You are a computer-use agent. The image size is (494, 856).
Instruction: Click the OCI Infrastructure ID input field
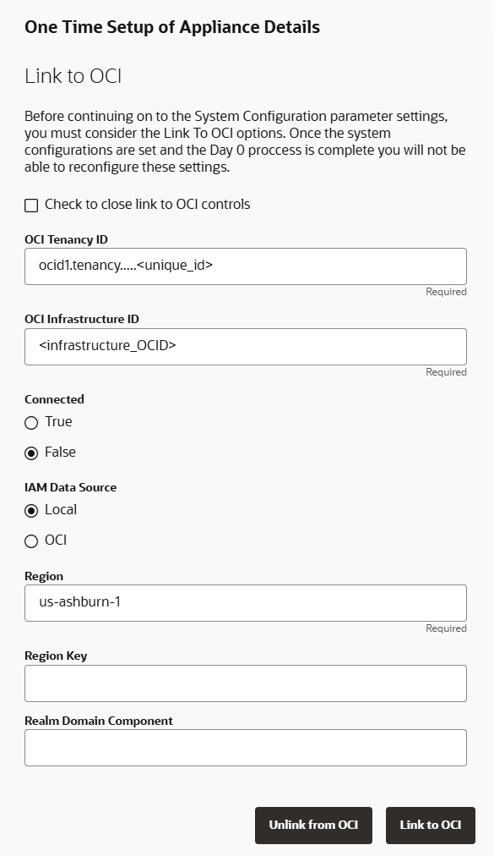(x=245, y=346)
